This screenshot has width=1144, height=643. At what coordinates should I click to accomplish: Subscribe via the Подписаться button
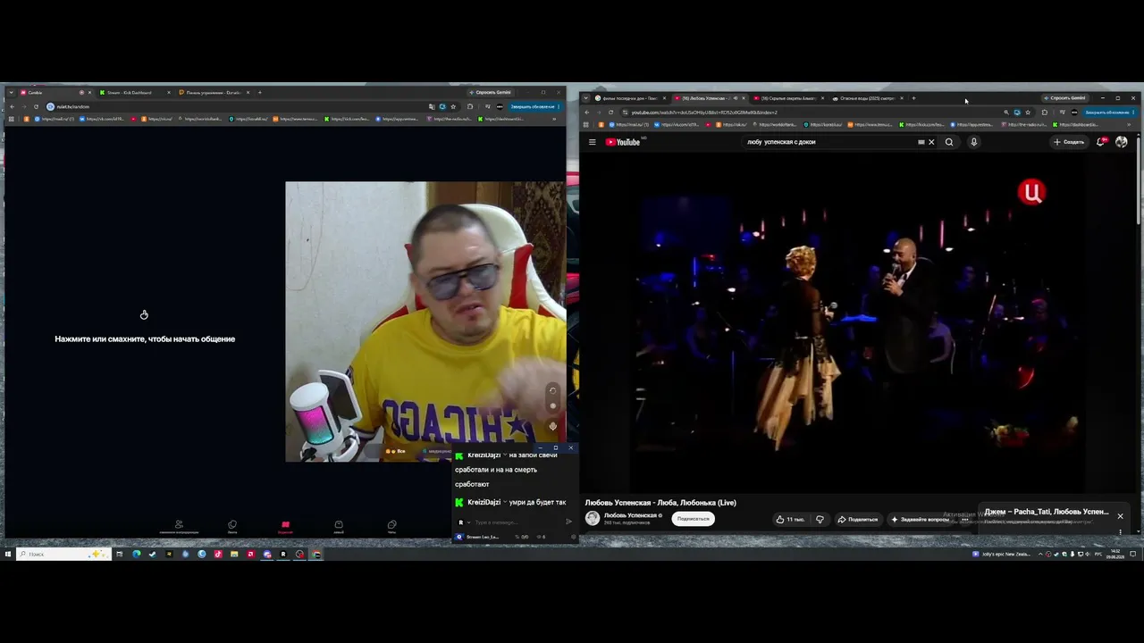693,519
